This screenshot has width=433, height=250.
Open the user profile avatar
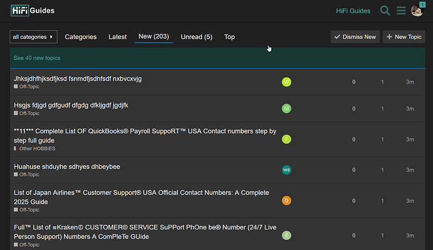click(417, 11)
